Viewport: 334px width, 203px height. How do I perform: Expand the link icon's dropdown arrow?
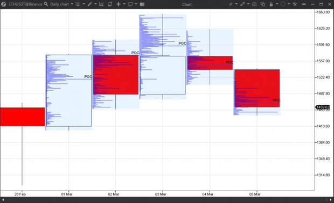tap(248, 4)
